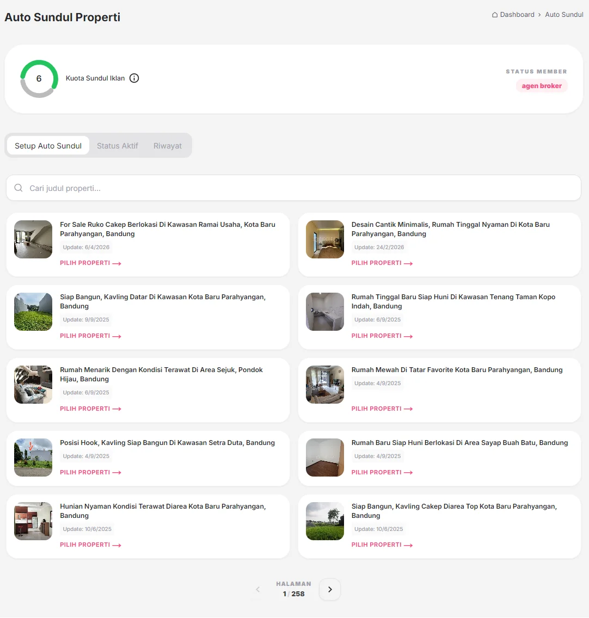Go to next page using arrow button
This screenshot has height=618, width=589.
pyautogui.click(x=330, y=590)
